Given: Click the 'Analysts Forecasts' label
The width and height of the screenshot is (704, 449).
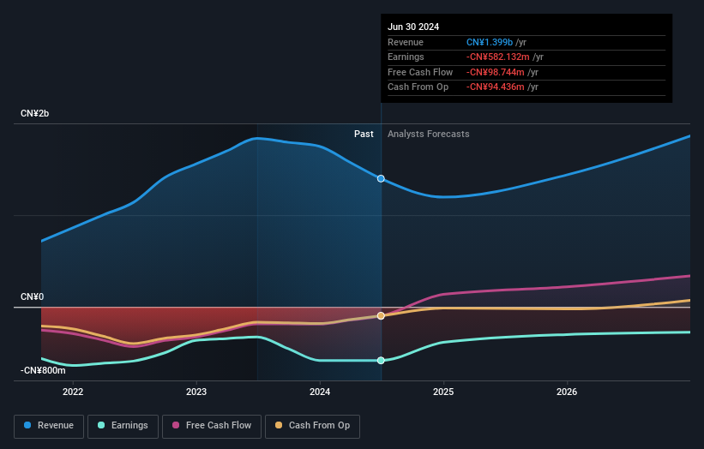Looking at the screenshot, I should click(429, 134).
